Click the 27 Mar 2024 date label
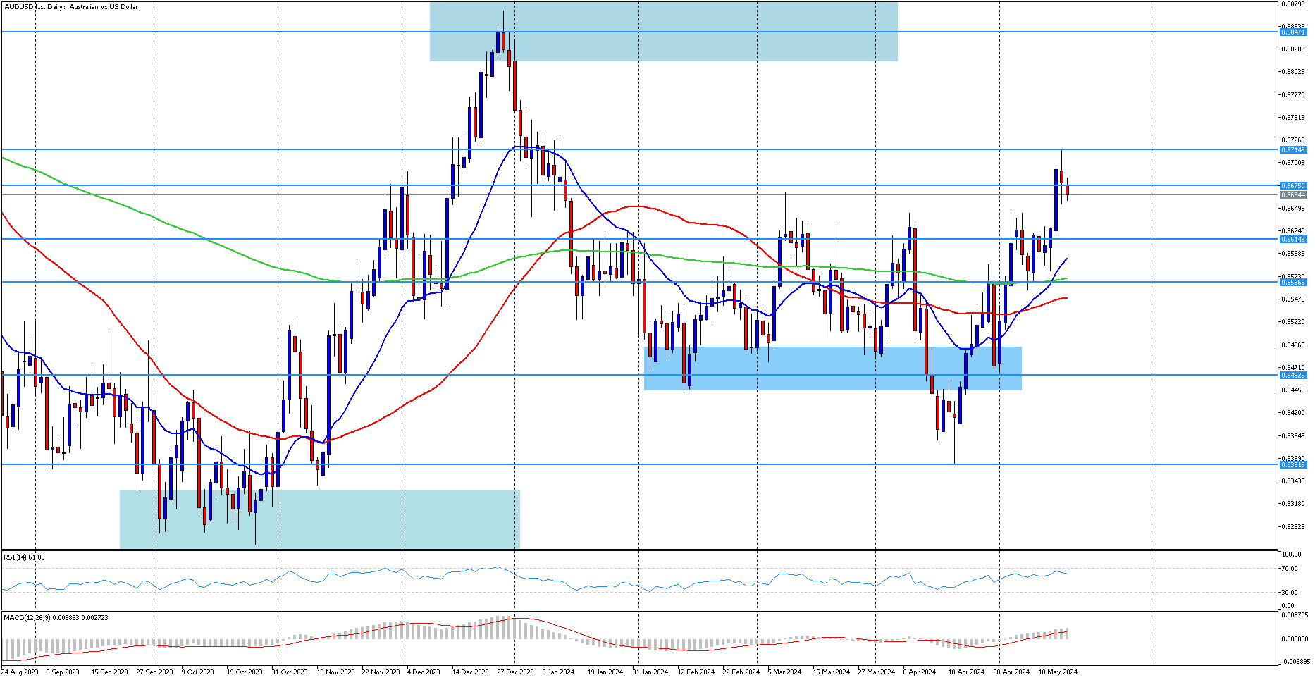Viewport: 1315px width, 680px height. coord(877,672)
